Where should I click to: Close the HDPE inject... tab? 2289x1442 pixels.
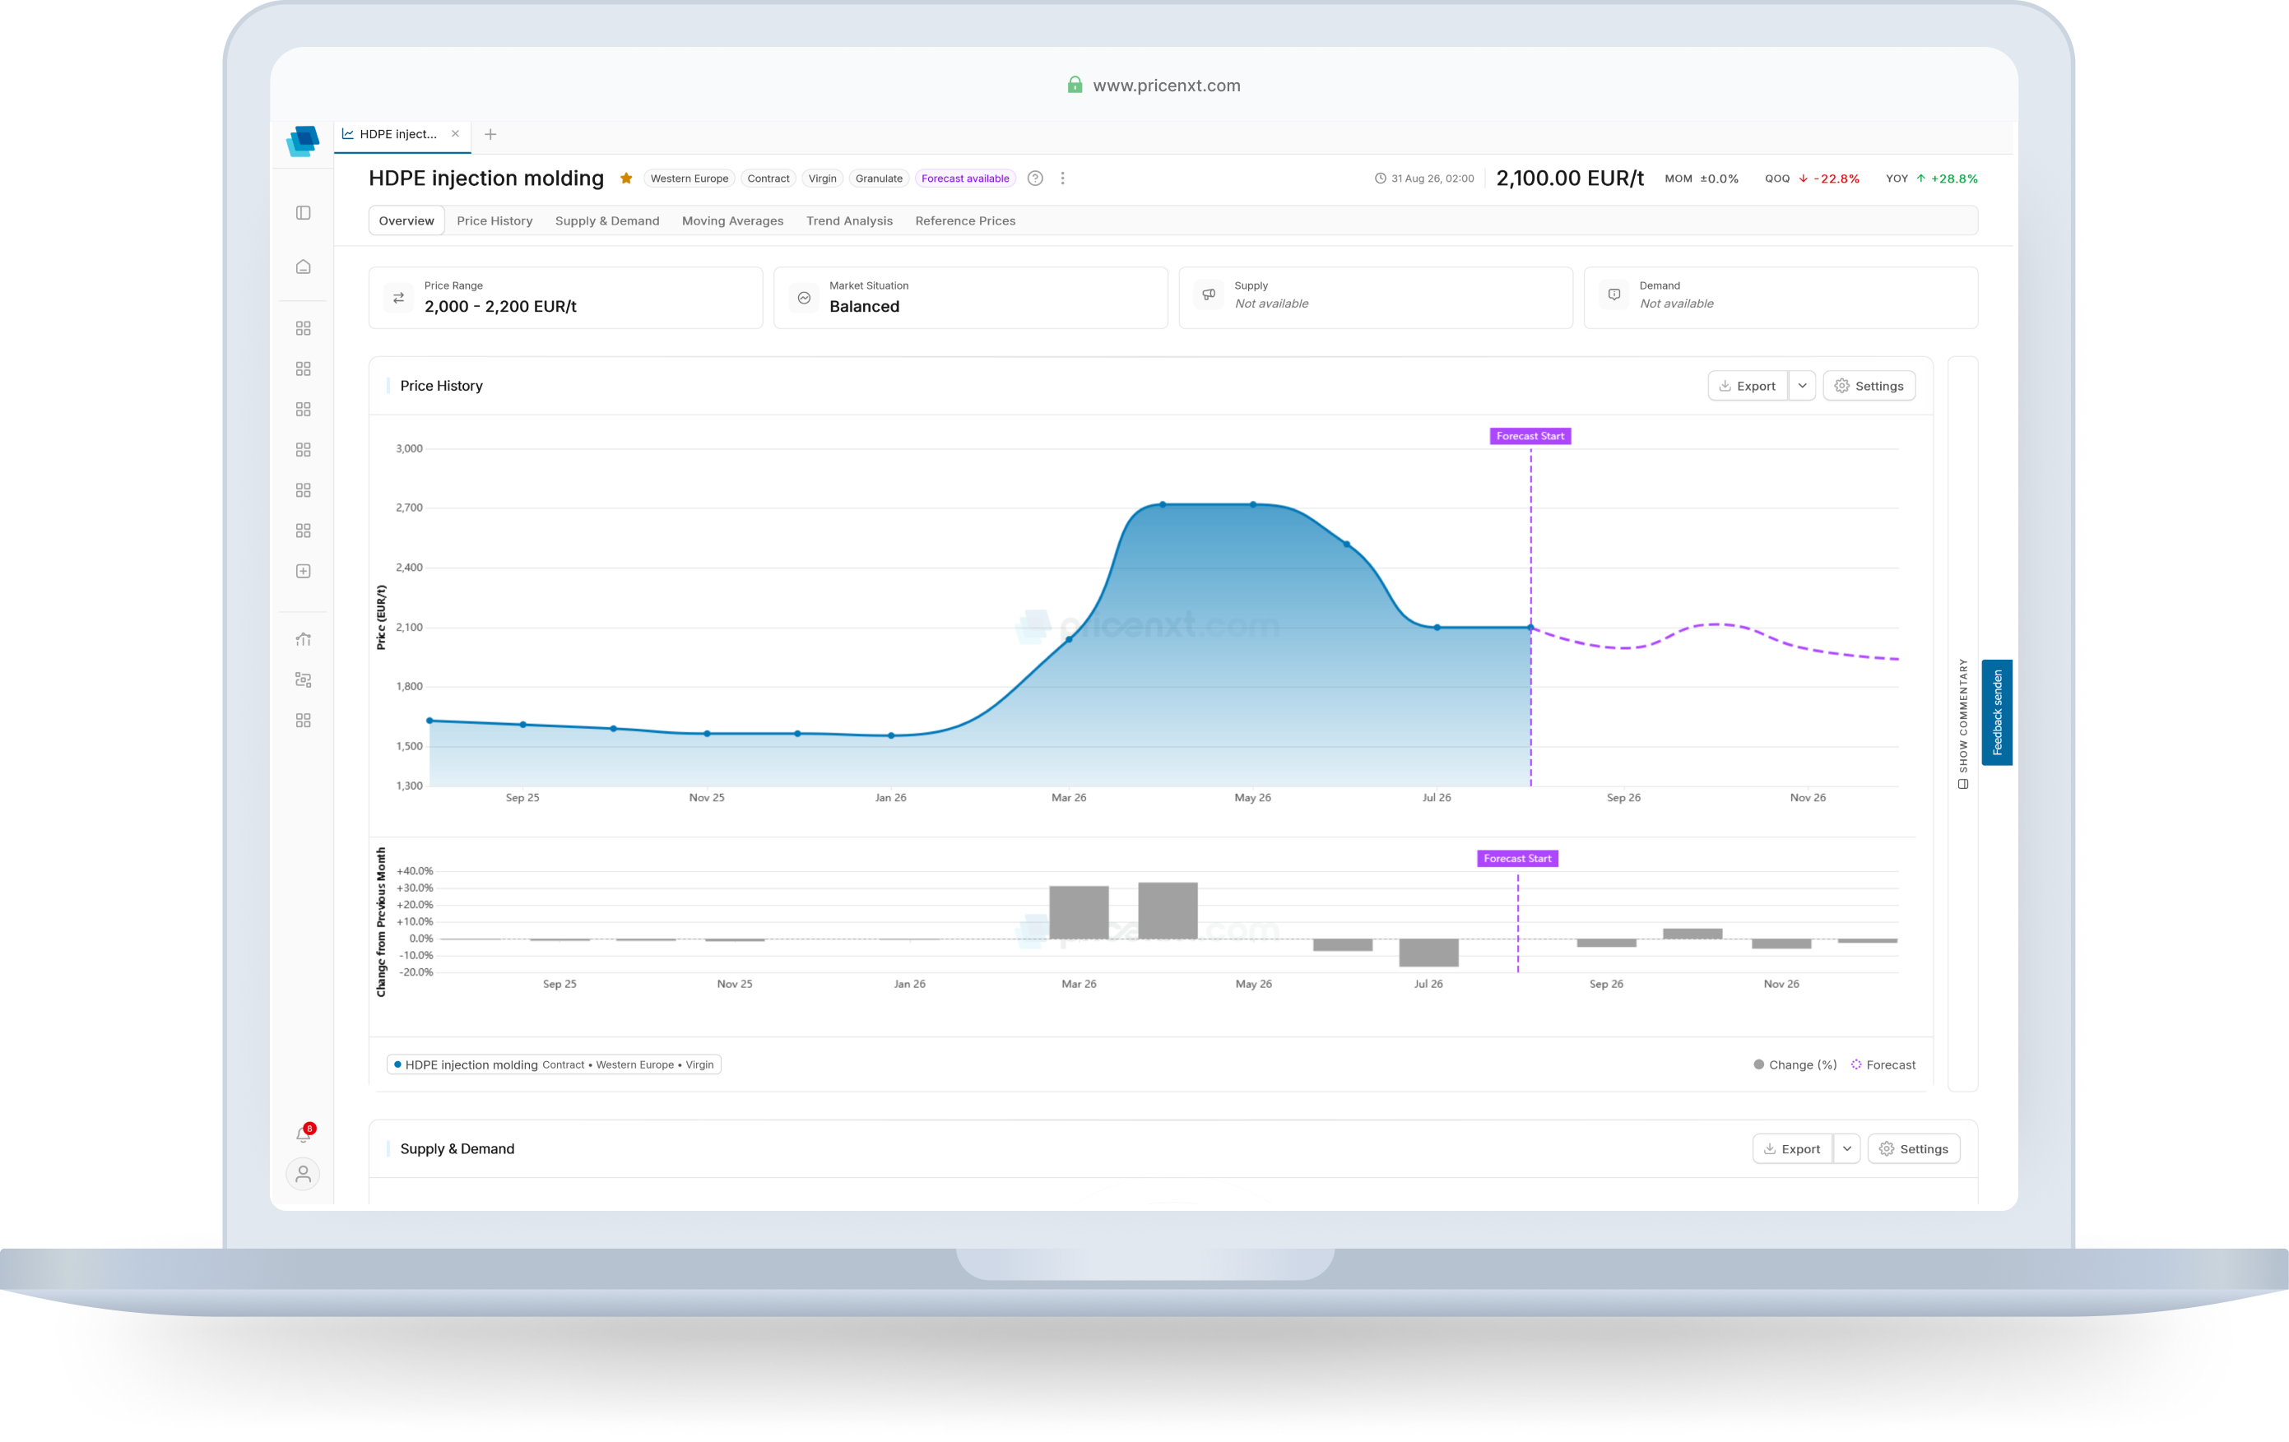pyautogui.click(x=455, y=134)
